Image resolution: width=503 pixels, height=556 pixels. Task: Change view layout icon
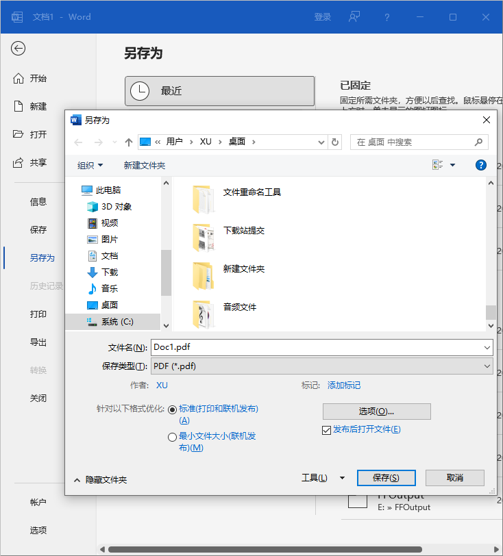(437, 165)
